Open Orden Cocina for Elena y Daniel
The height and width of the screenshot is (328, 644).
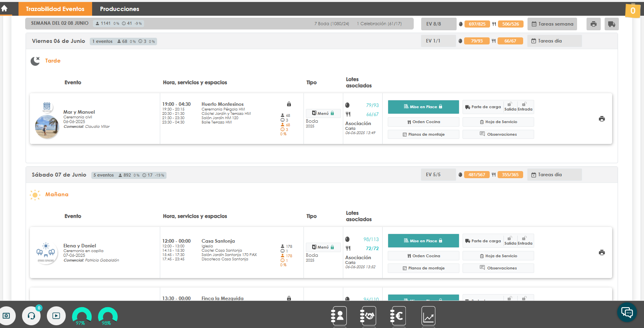424,256
